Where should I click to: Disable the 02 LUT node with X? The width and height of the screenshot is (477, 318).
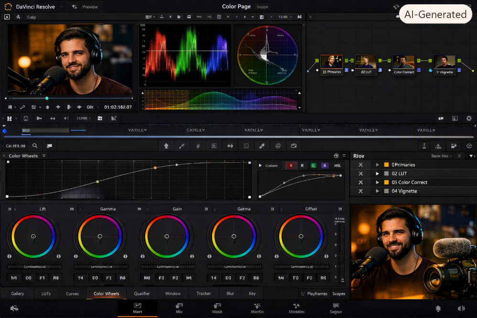(x=360, y=174)
